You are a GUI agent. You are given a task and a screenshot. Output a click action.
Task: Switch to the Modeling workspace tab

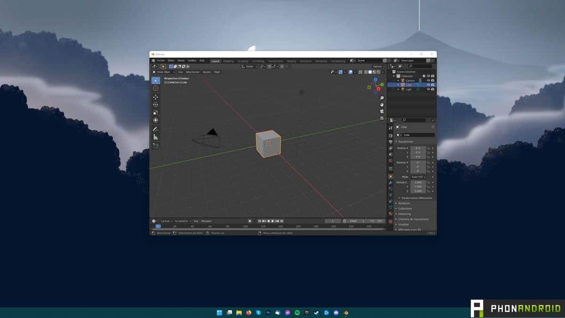coord(228,61)
